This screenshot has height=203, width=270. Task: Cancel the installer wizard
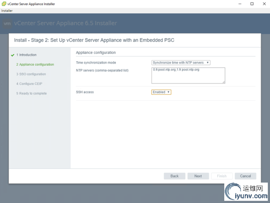[x=245, y=176]
